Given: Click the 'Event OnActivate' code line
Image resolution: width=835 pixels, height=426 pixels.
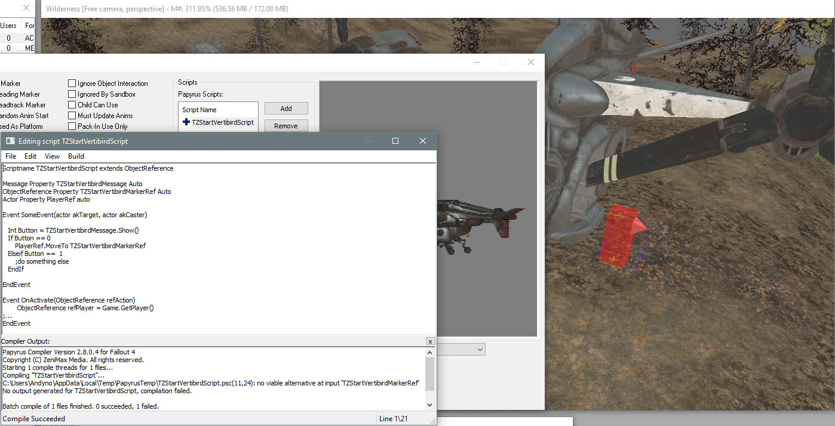Looking at the screenshot, I should click(69, 300).
